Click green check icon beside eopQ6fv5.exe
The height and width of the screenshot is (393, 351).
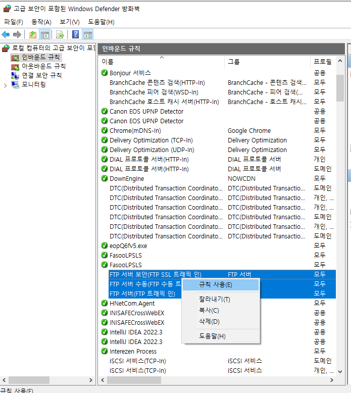(105, 245)
